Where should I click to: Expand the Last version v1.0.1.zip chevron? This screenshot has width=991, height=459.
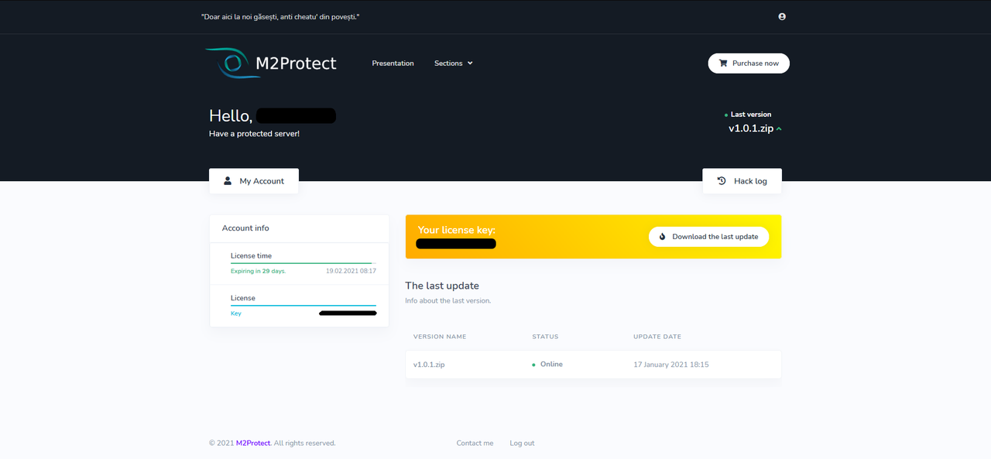(779, 129)
